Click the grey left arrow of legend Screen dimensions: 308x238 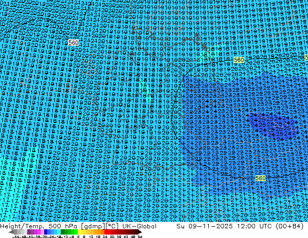(11, 232)
